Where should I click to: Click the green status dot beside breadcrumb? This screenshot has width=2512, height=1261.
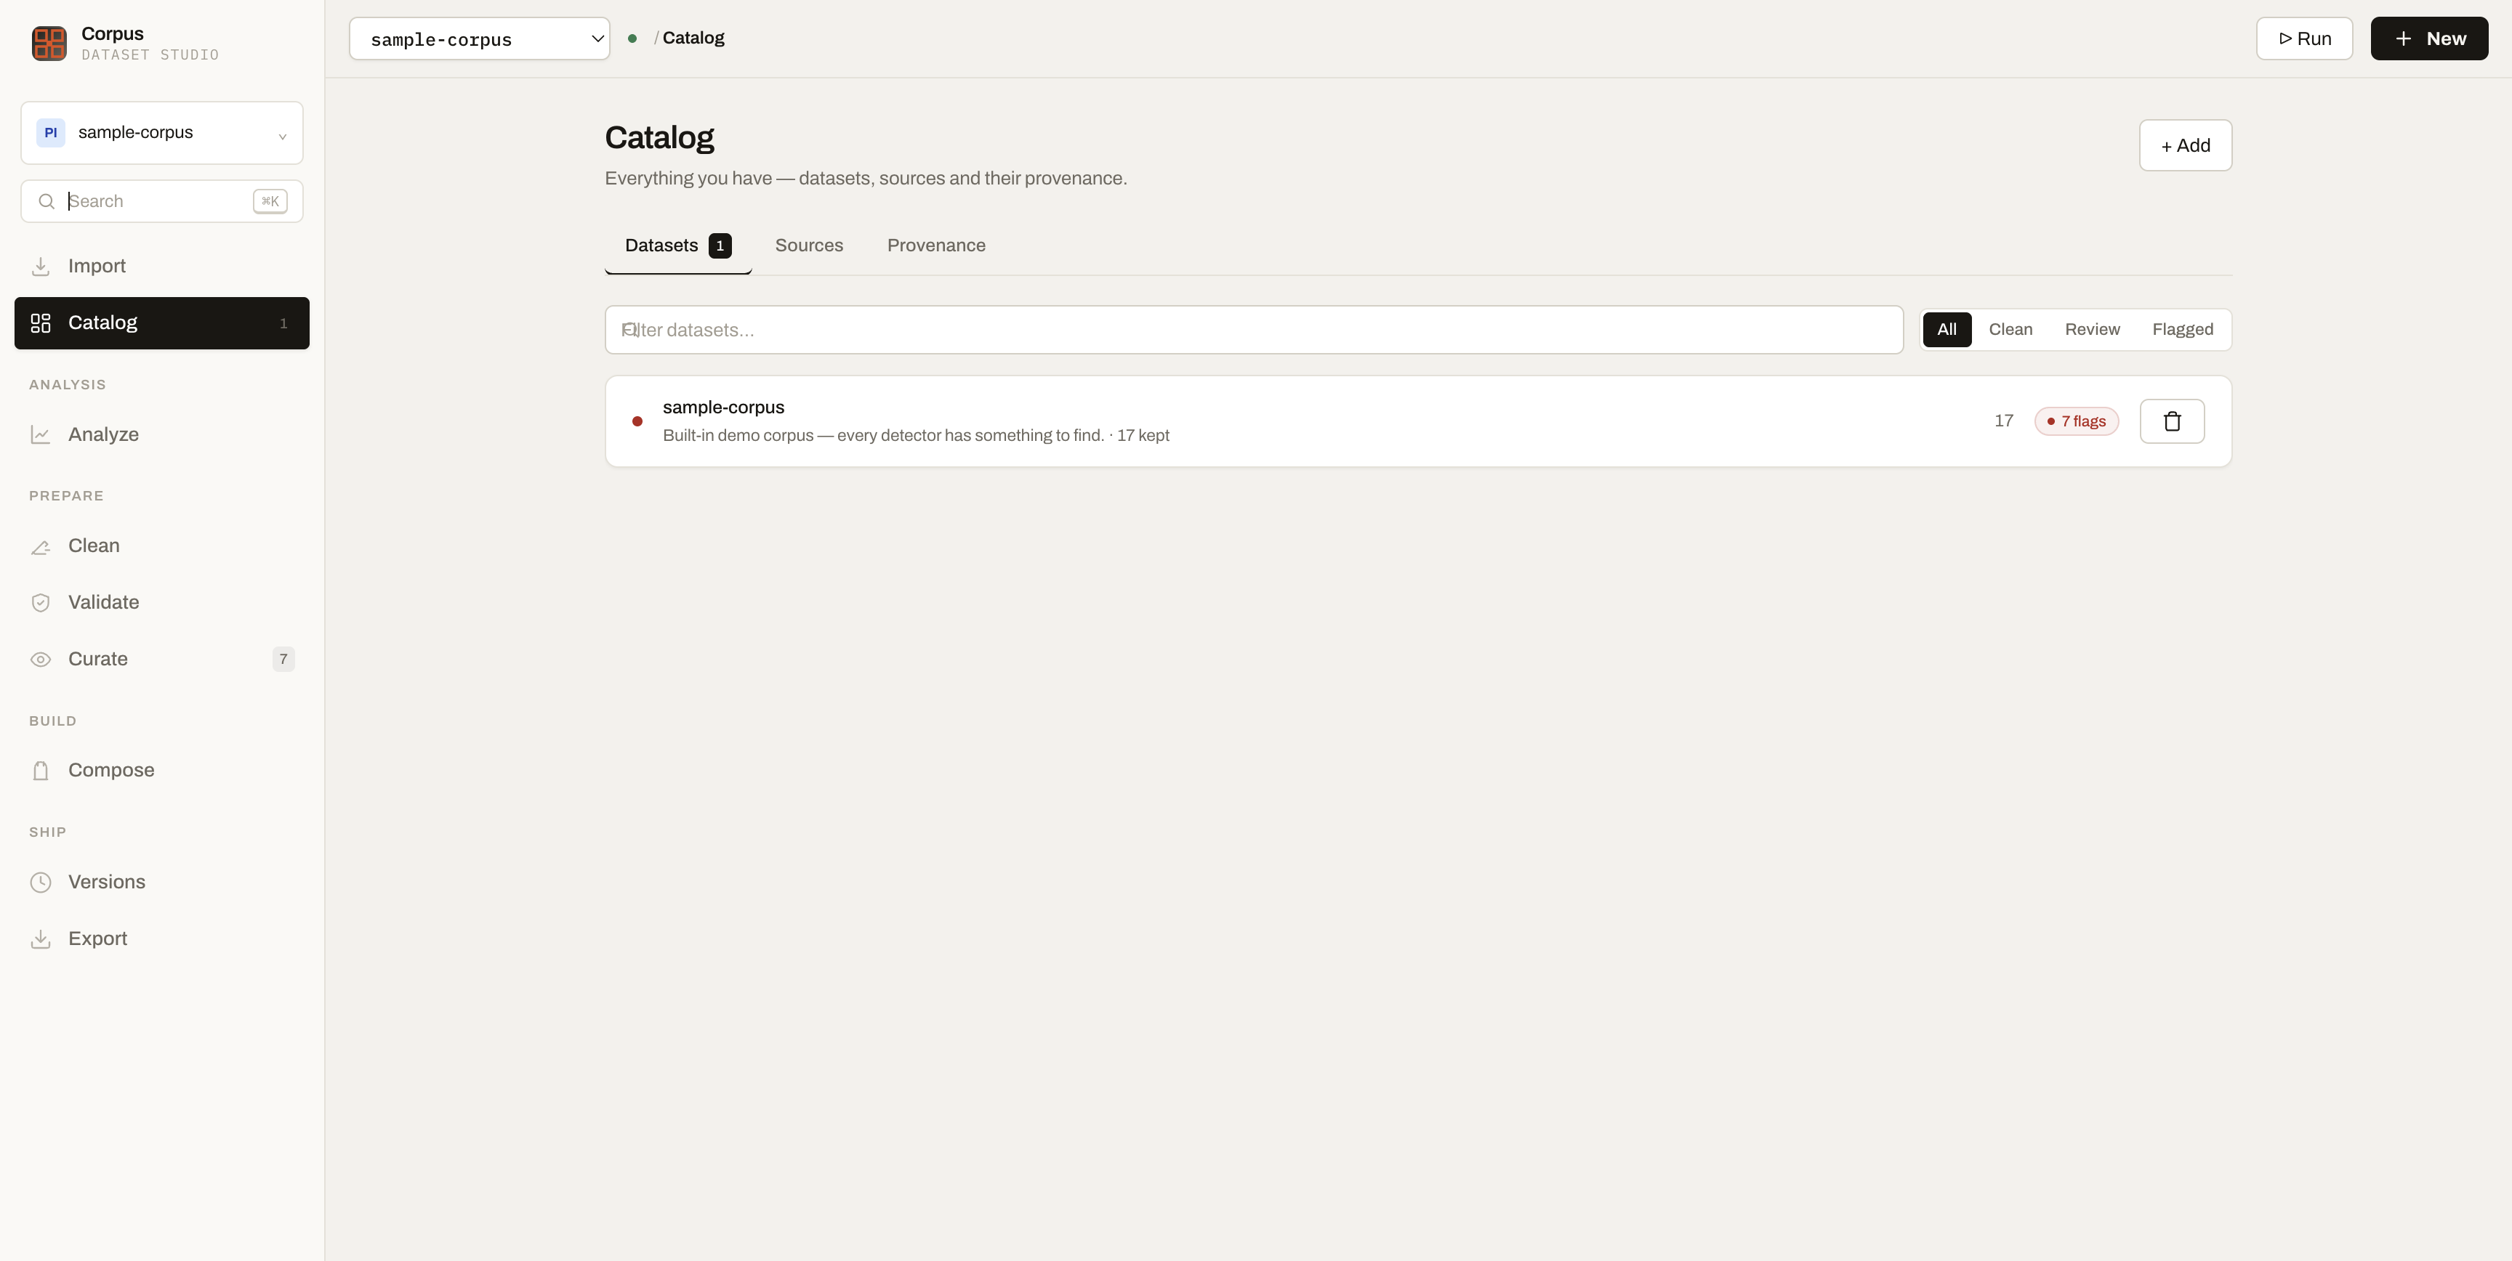click(632, 39)
